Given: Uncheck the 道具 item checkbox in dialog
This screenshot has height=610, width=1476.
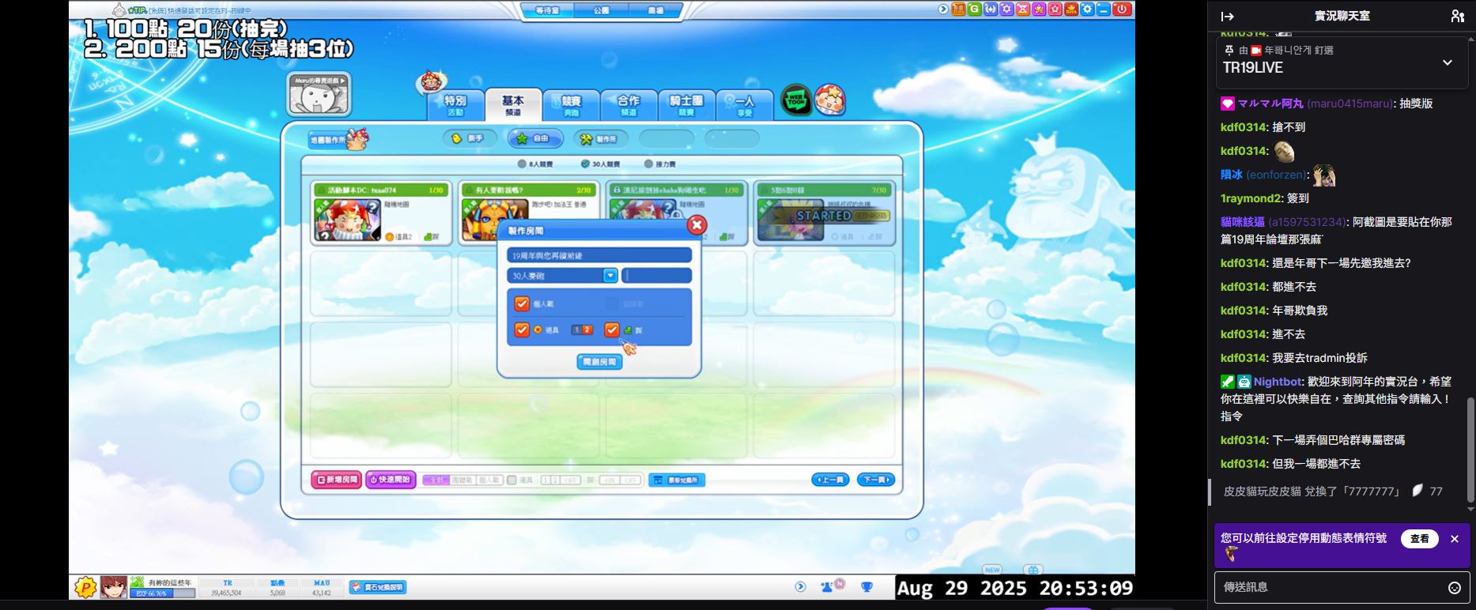Looking at the screenshot, I should [x=522, y=329].
